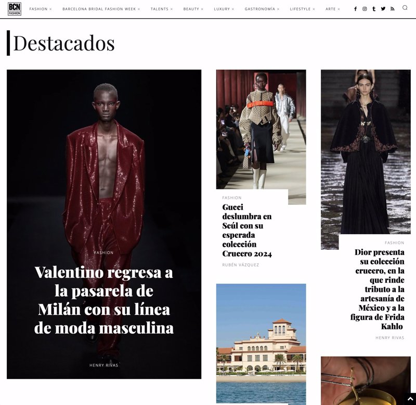The image size is (416, 405).
Task: Select the TALENTS menu item
Action: click(161, 8)
